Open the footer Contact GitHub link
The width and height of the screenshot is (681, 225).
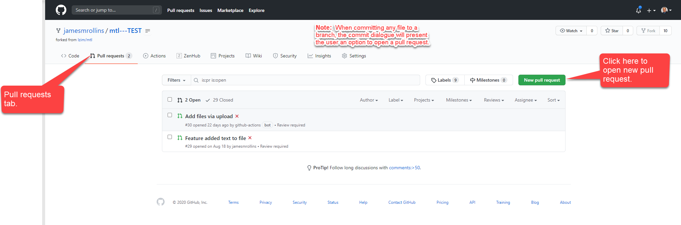(x=402, y=202)
